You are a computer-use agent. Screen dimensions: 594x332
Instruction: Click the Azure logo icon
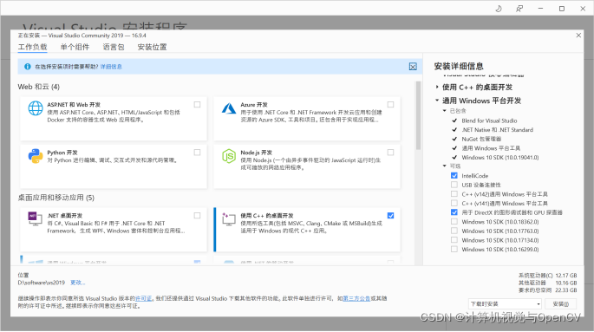pos(229,108)
